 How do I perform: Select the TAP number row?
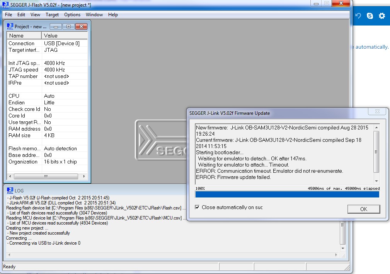47,77
